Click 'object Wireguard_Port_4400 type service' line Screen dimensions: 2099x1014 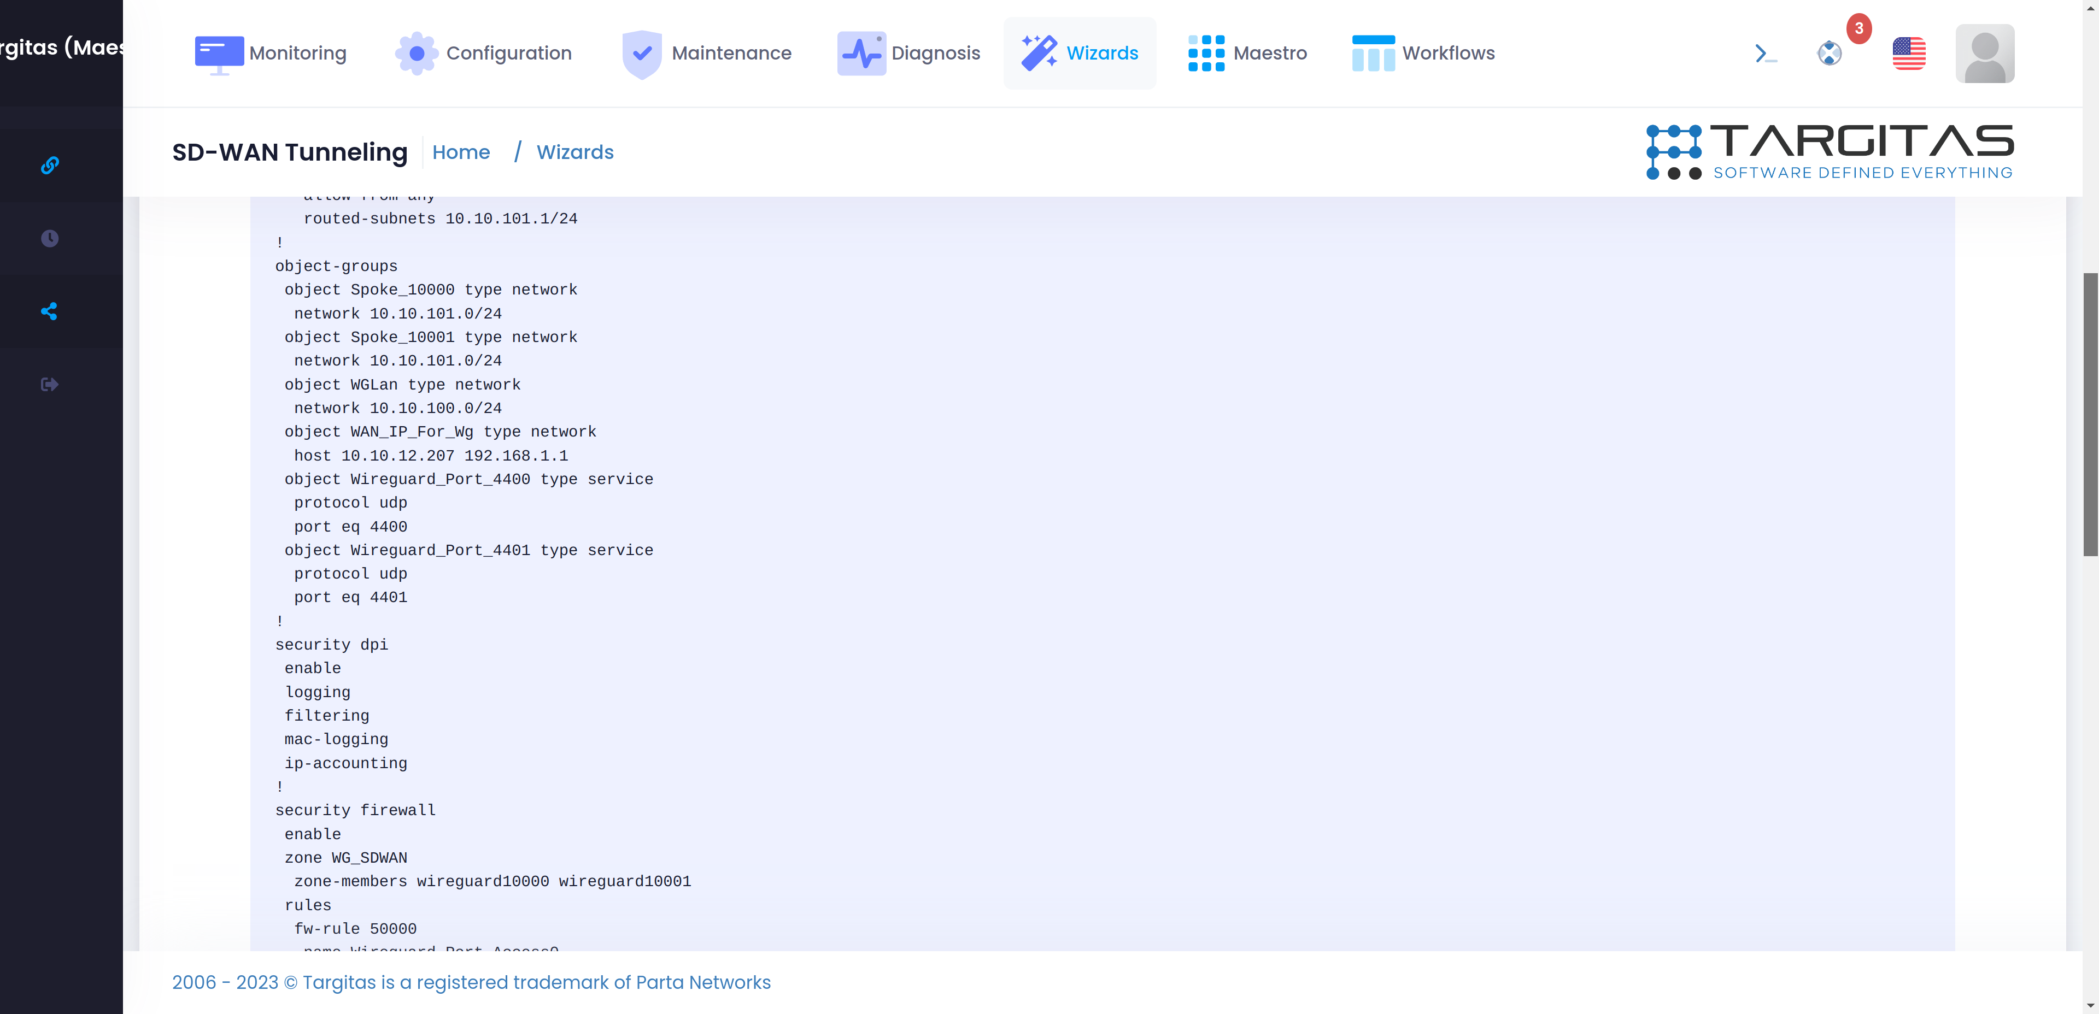468,480
